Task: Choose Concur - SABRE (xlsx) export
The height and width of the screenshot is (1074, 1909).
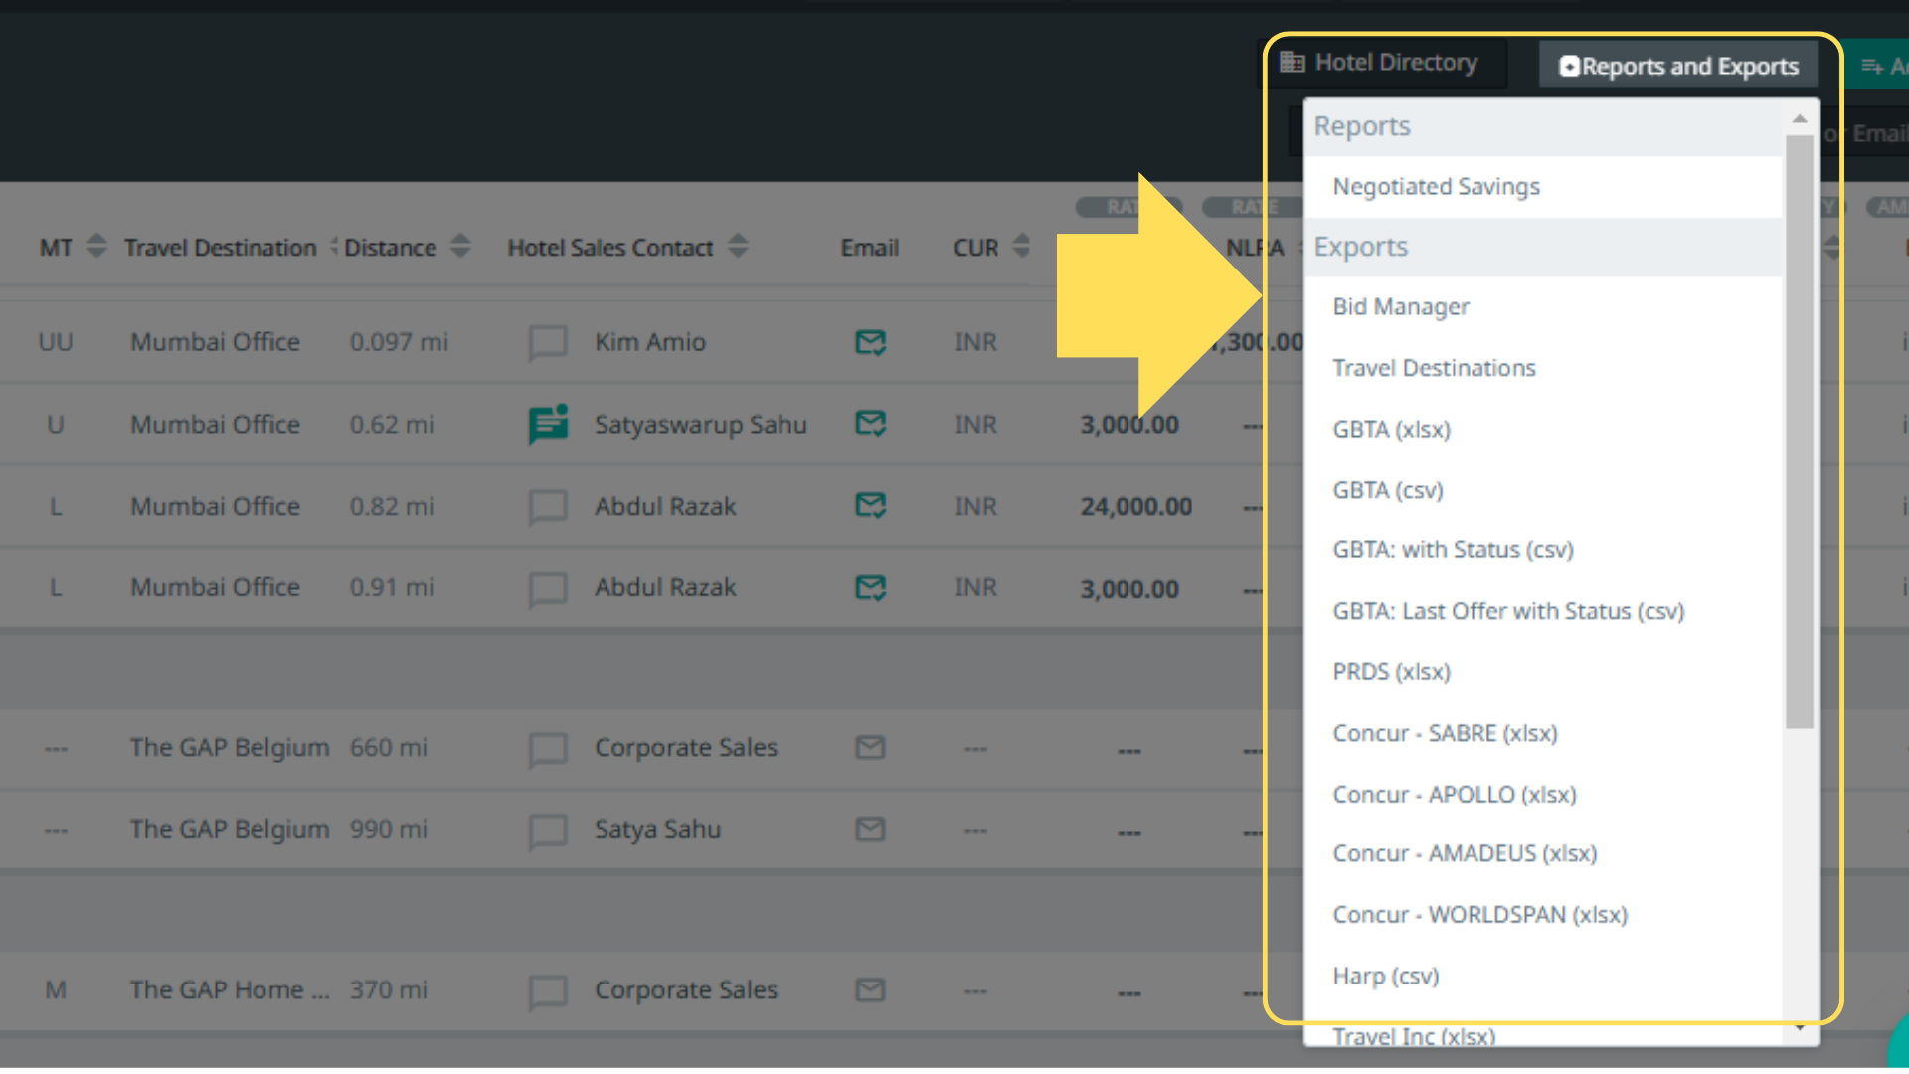Action: tap(1445, 734)
